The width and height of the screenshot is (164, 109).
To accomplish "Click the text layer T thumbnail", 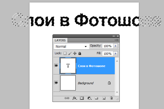I will click(68, 66).
